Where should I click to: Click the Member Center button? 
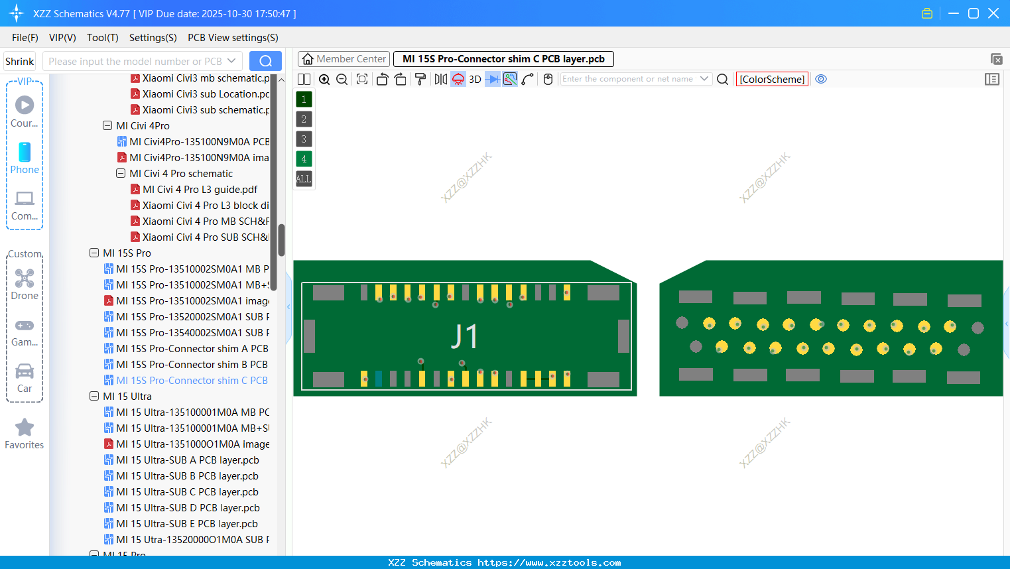click(344, 58)
